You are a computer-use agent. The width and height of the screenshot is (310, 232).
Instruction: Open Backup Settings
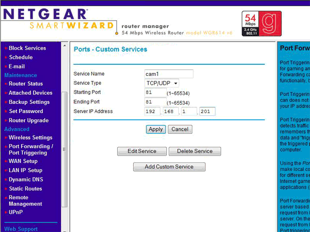[29, 102]
